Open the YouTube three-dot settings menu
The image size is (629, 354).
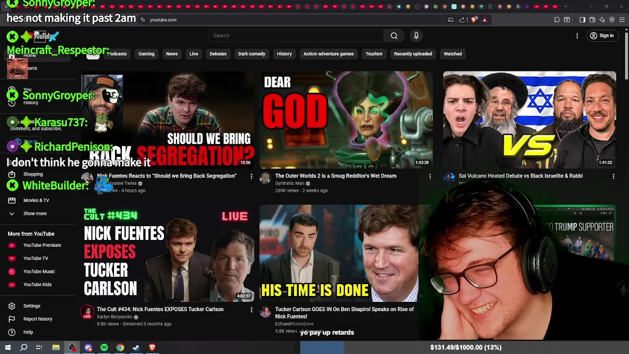(577, 35)
